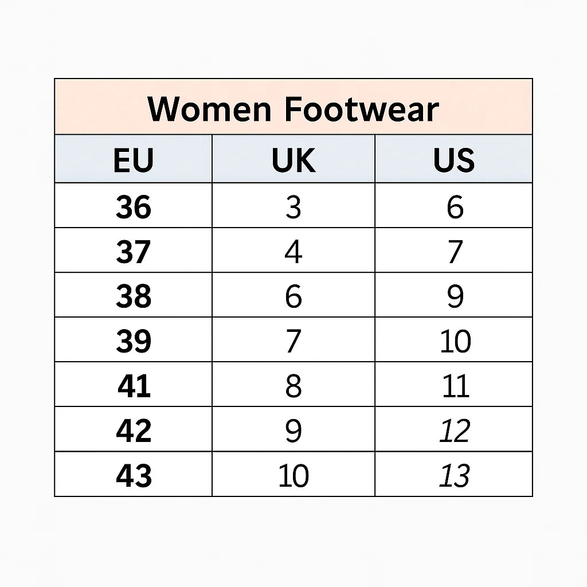Select the EU size 38 cell

coord(134,296)
